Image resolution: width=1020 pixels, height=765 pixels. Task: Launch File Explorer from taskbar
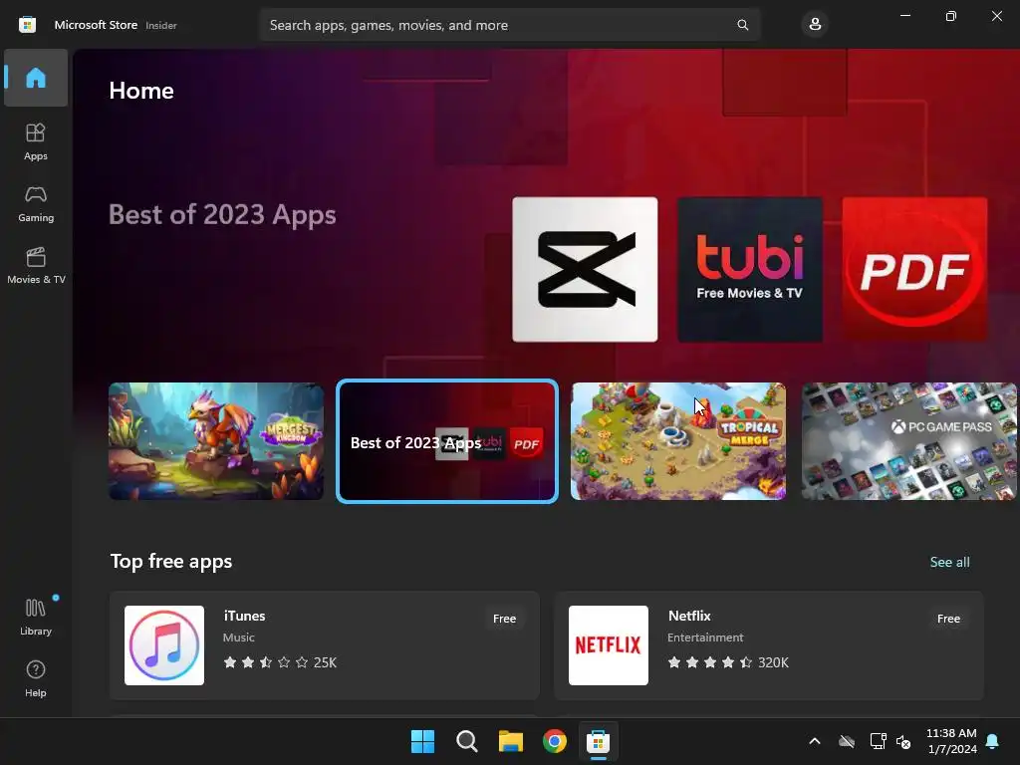tap(511, 741)
